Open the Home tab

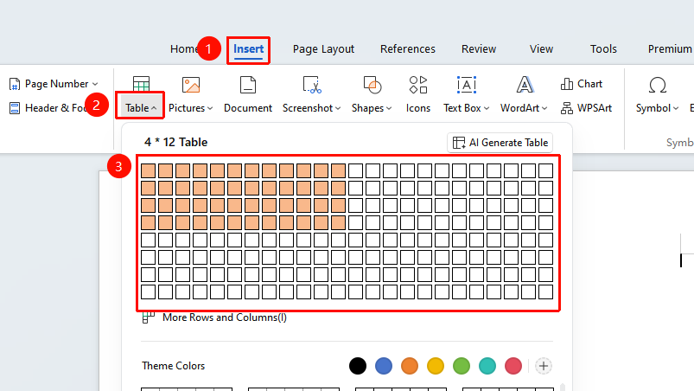pos(184,49)
